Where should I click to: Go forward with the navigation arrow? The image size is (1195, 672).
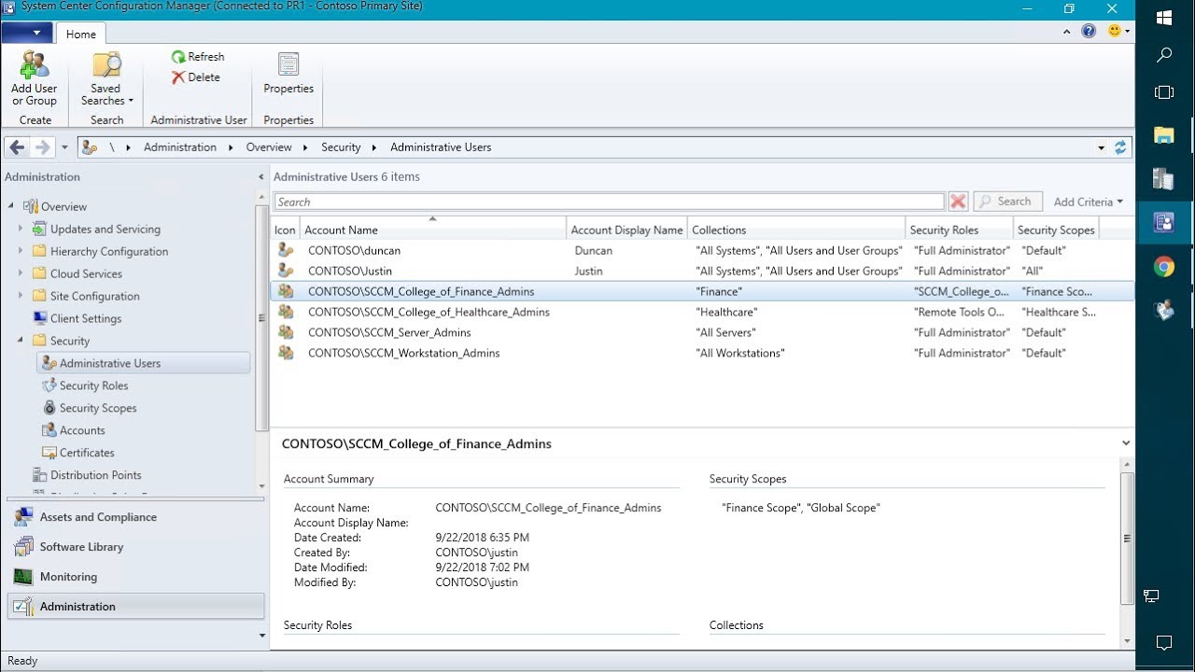click(43, 147)
